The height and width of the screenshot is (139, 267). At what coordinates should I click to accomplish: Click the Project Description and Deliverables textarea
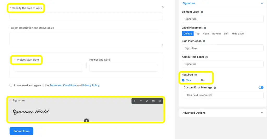[86, 39]
